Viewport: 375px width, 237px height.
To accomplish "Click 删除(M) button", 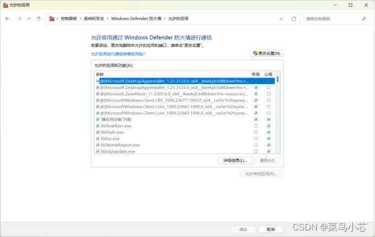I will point(267,161).
